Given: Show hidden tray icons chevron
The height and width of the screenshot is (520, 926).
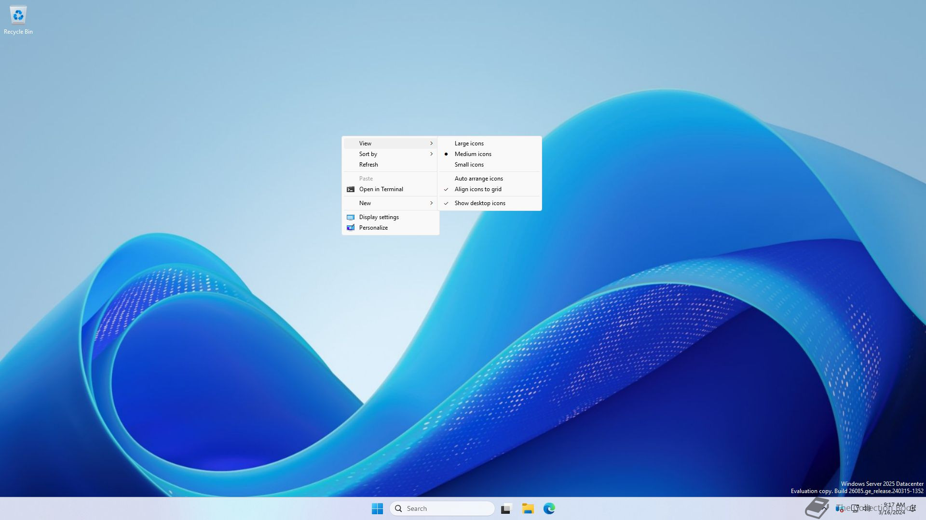Looking at the screenshot, I should 824,508.
